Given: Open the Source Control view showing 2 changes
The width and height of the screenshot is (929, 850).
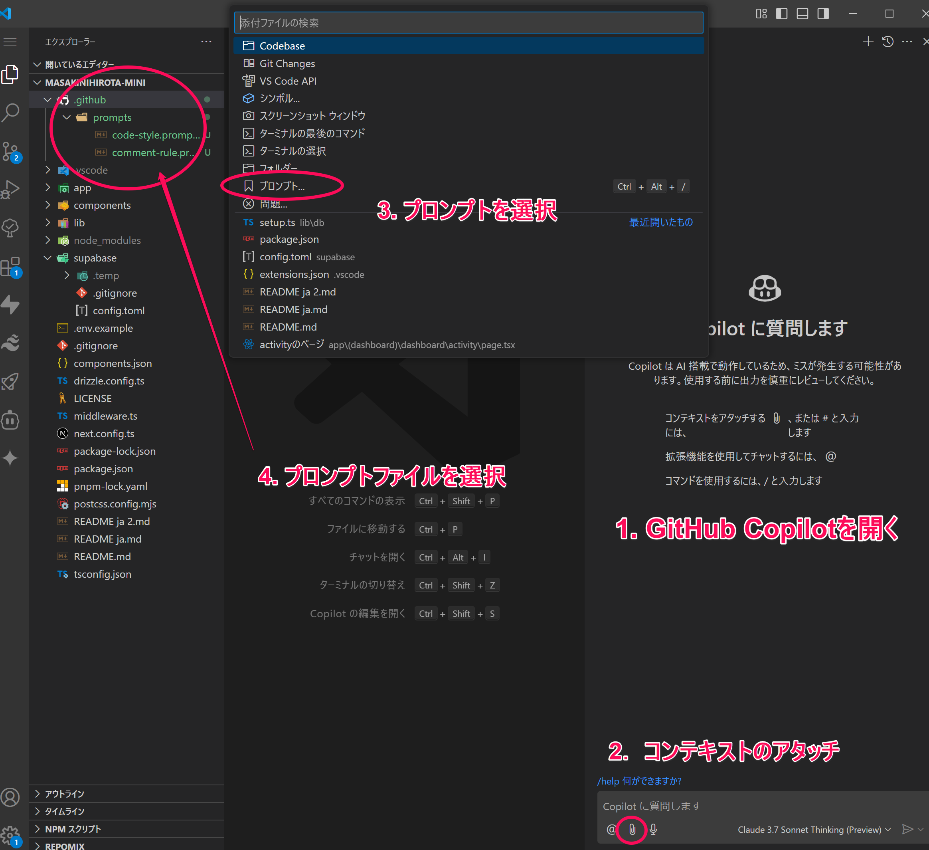Looking at the screenshot, I should click(x=11, y=152).
